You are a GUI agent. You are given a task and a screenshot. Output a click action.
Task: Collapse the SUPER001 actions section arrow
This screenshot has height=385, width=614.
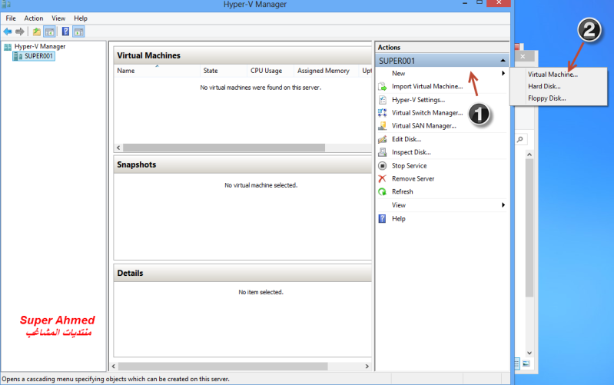[x=503, y=61]
